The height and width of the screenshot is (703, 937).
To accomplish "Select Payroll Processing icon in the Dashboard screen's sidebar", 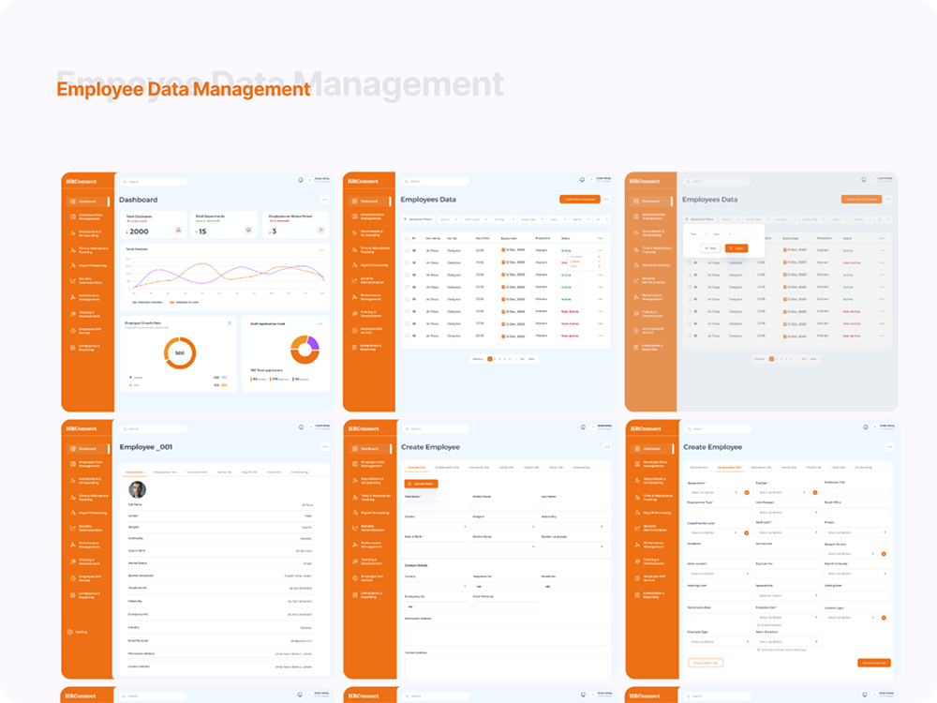I will click(73, 265).
